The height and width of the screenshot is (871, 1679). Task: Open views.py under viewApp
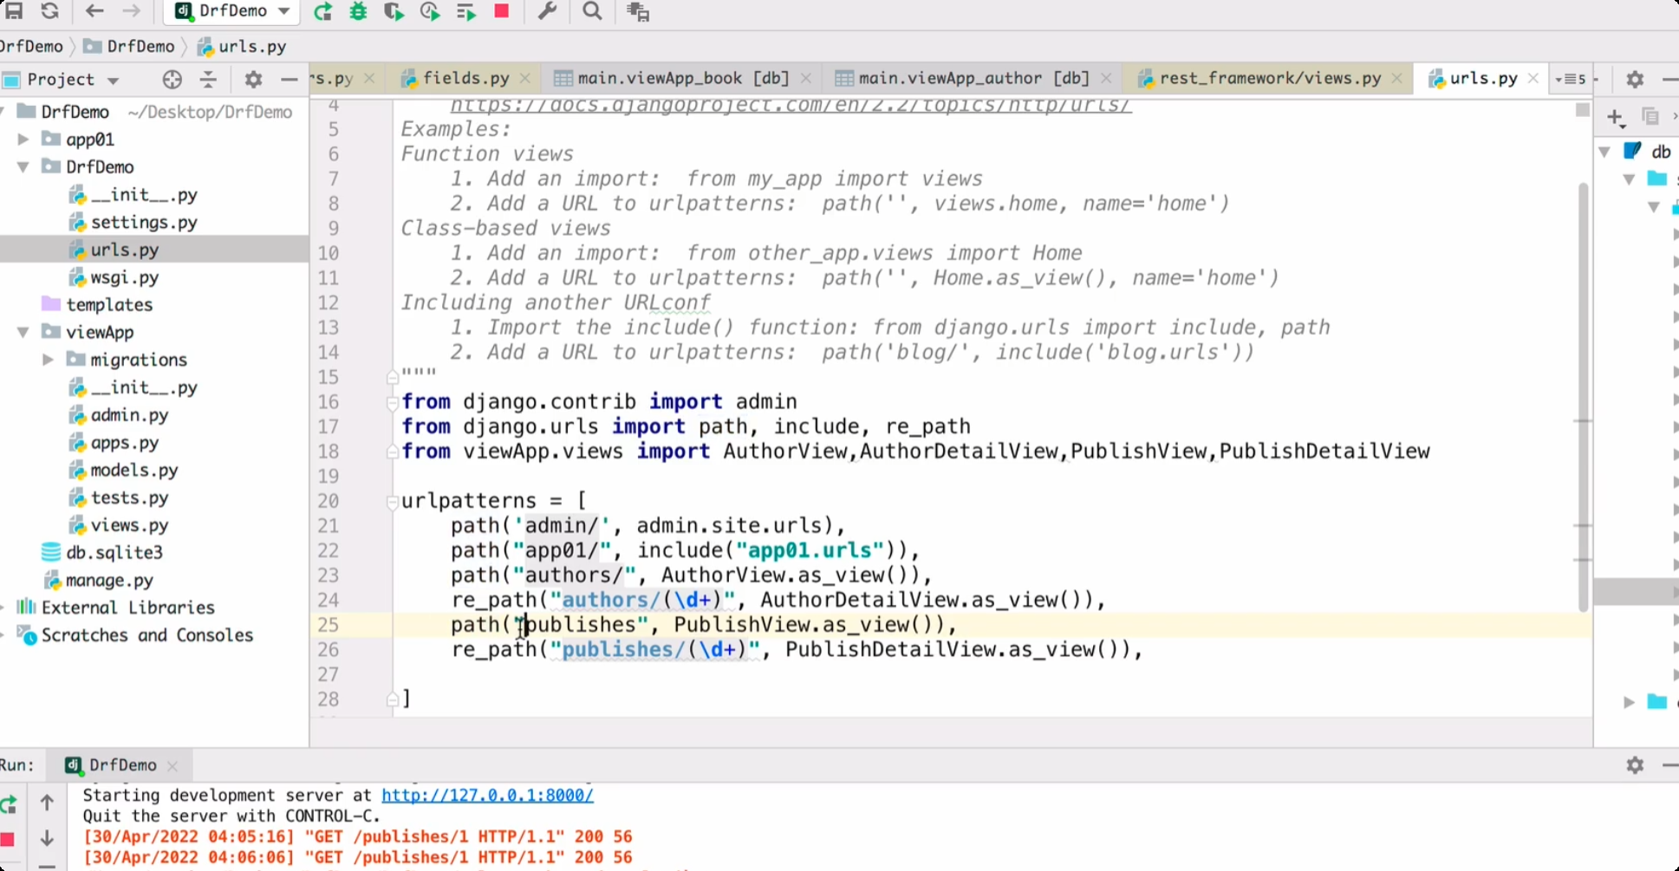coord(129,525)
